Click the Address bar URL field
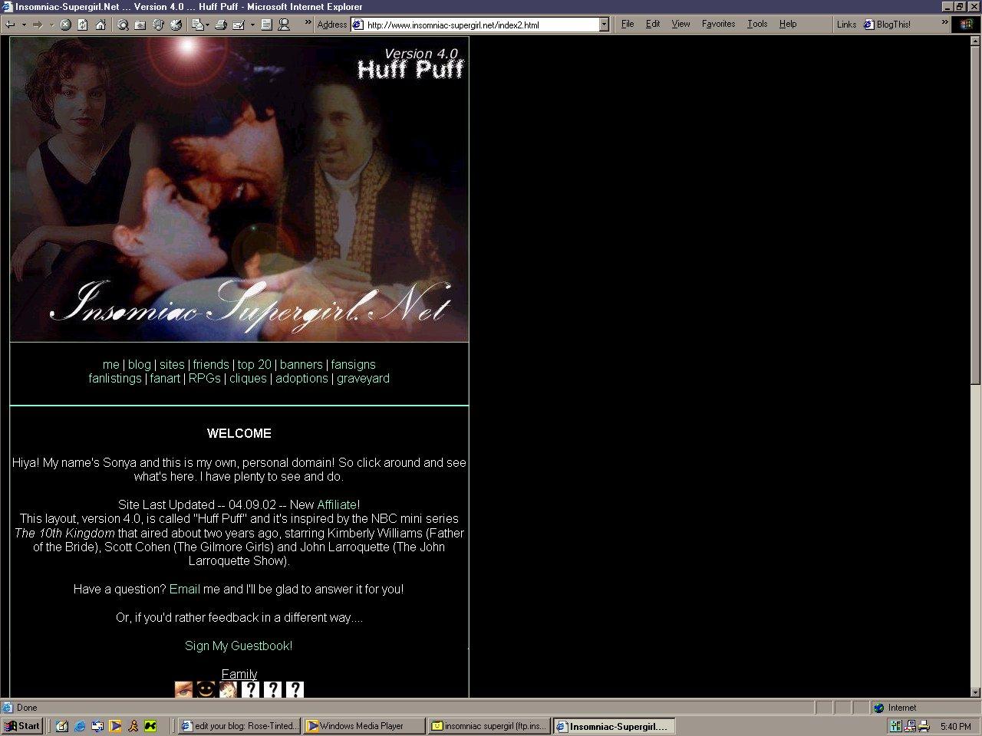The height and width of the screenshot is (736, 982). pos(482,25)
